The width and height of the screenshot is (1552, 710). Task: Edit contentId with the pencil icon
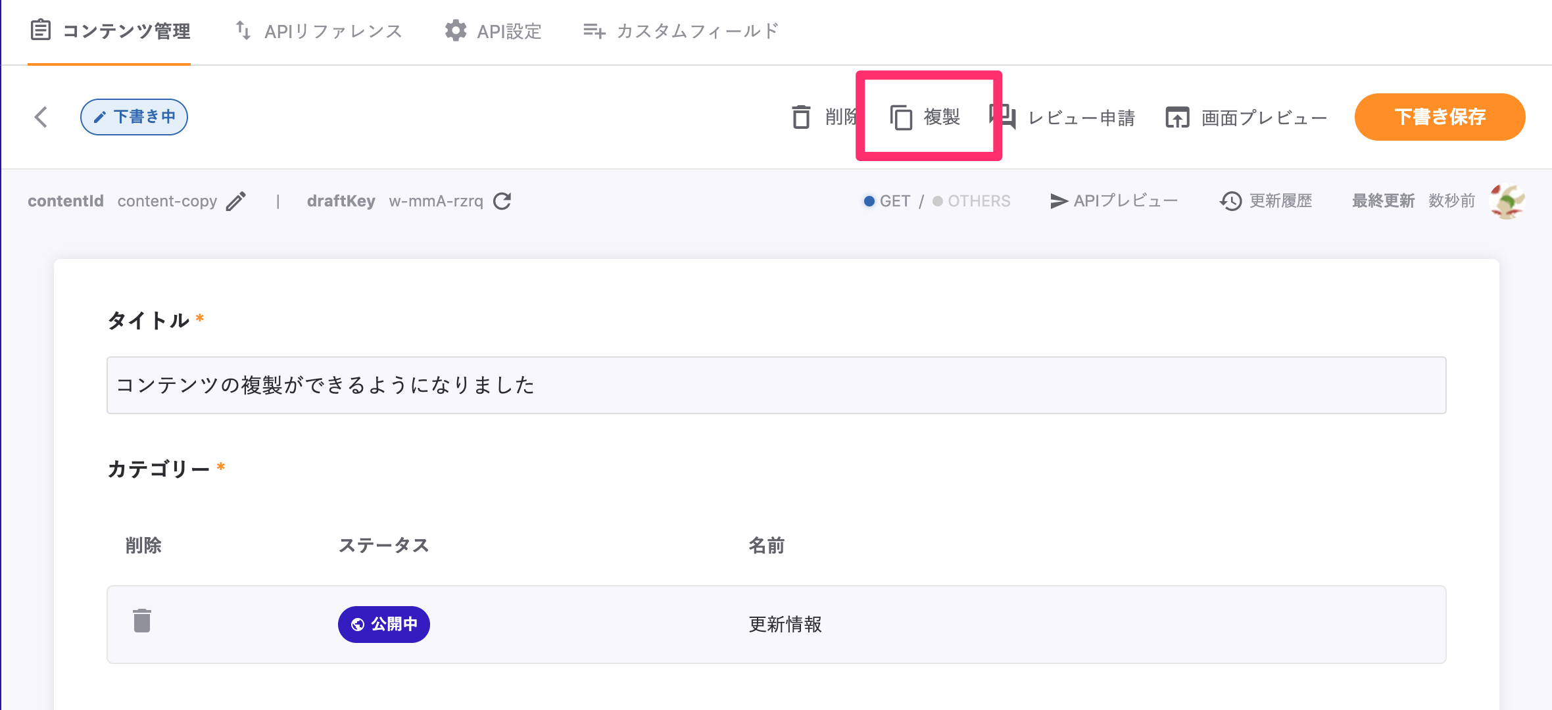click(236, 201)
